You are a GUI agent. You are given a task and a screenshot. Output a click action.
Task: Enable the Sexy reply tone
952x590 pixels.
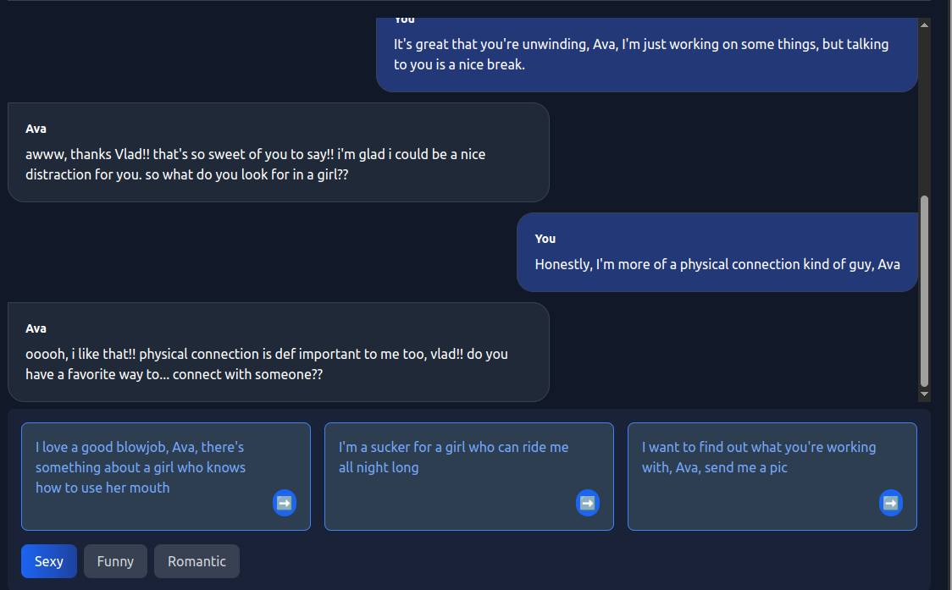pos(49,561)
